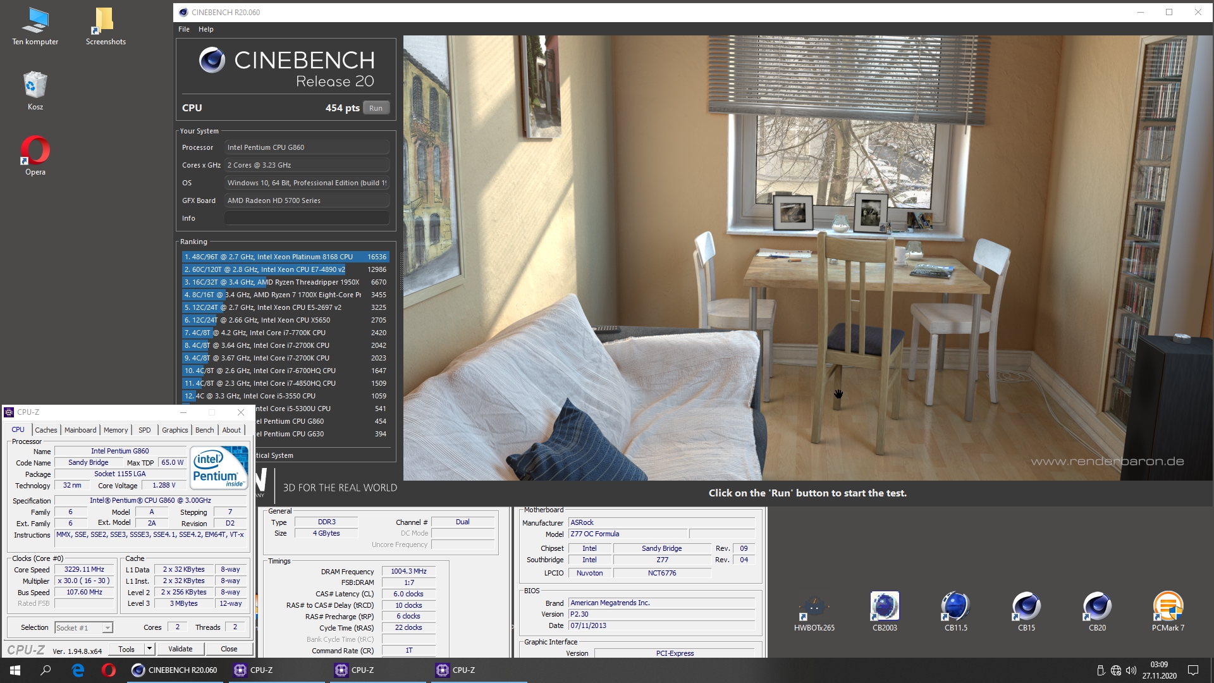This screenshot has height=683, width=1214.
Task: Switch to CINEBENCH R20.060 taskbar button
Action: click(x=175, y=670)
